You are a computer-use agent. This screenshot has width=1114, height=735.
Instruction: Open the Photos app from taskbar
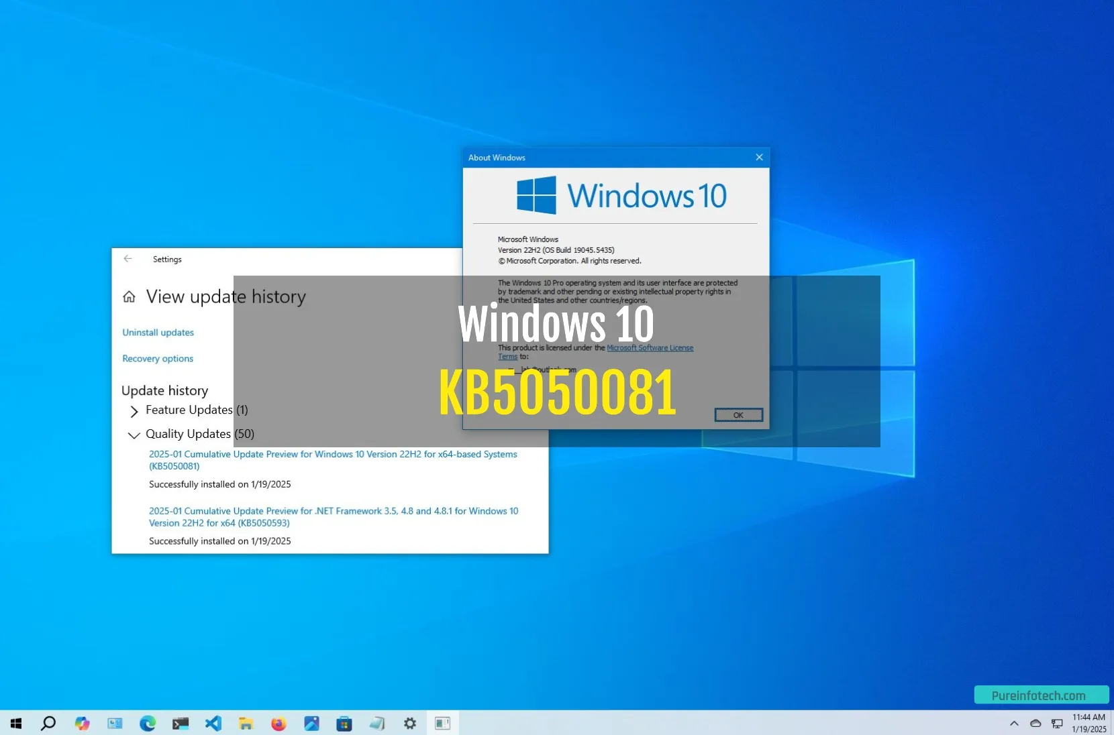click(311, 723)
